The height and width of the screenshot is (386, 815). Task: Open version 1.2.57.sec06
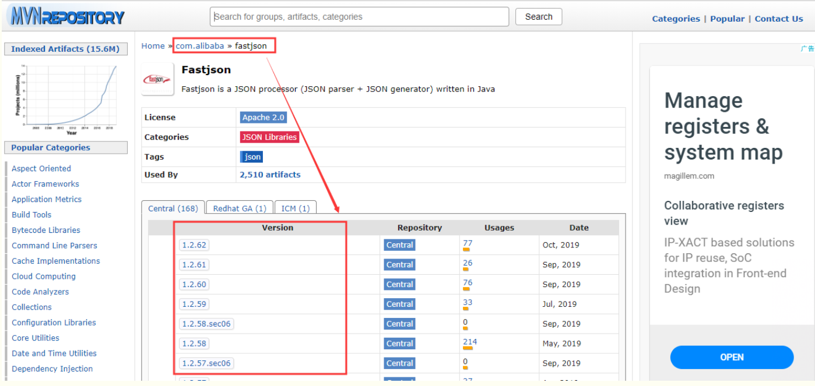click(206, 363)
